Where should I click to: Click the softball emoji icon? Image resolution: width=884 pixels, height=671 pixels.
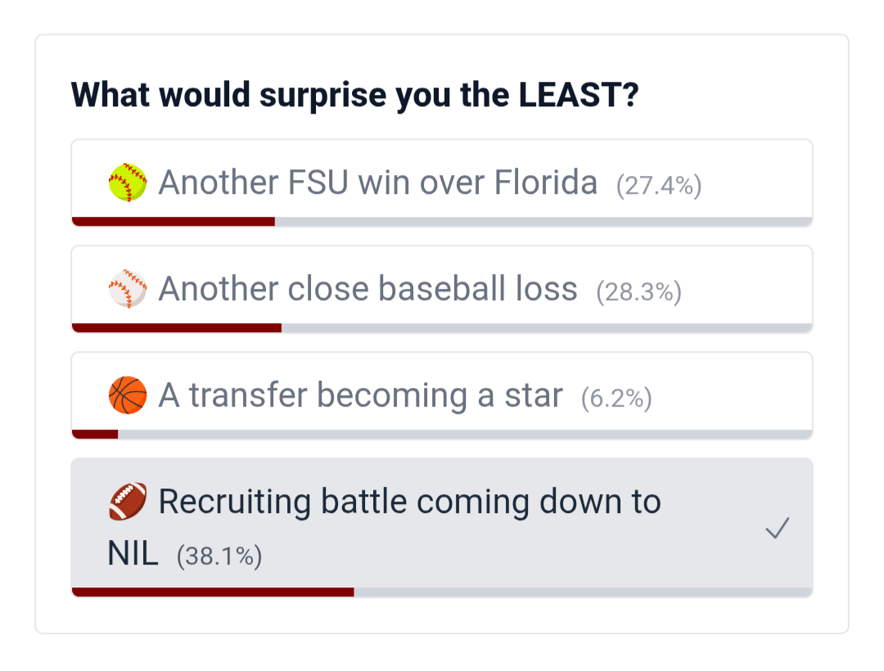128,182
